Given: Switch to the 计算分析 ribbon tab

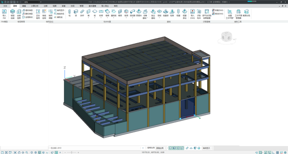Looking at the screenshot, I should click(35, 6).
